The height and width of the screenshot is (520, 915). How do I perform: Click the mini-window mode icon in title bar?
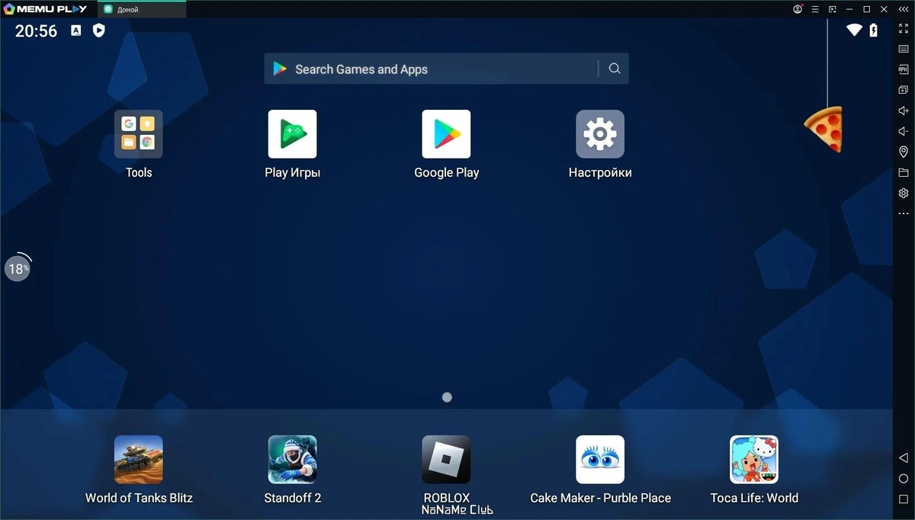coord(833,9)
